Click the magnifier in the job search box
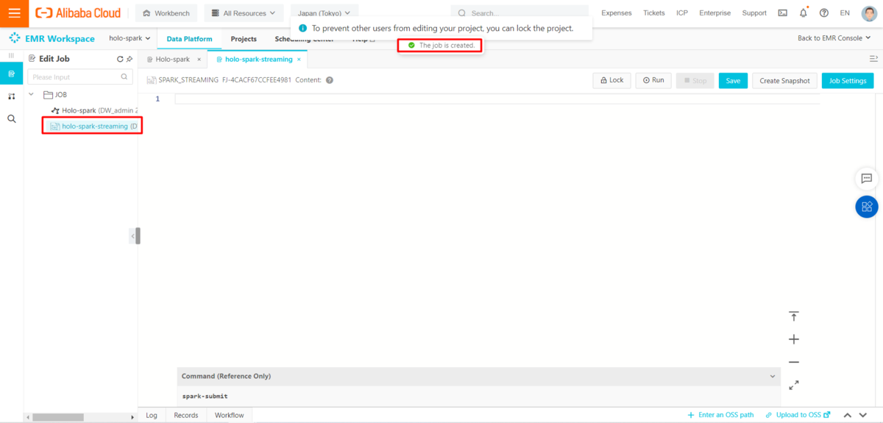Image resolution: width=883 pixels, height=423 pixels. pyautogui.click(x=124, y=77)
